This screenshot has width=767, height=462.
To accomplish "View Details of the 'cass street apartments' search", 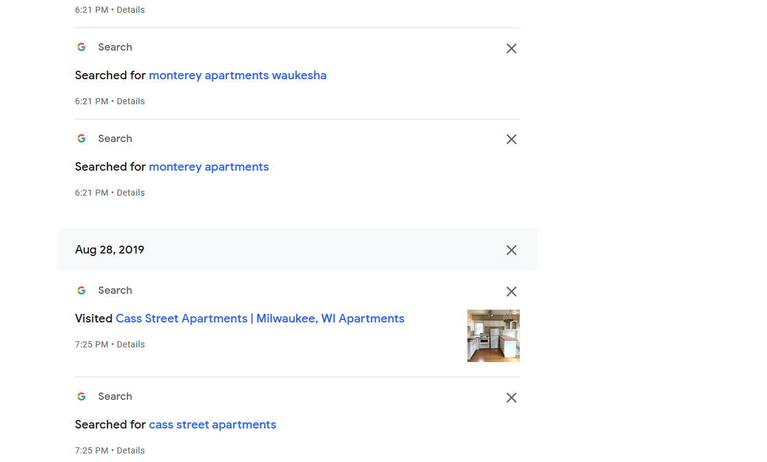I will point(131,450).
